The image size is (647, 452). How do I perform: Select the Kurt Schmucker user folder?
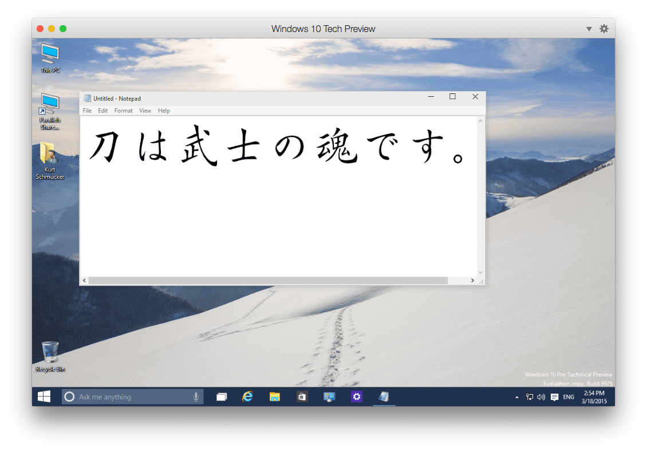(x=50, y=161)
